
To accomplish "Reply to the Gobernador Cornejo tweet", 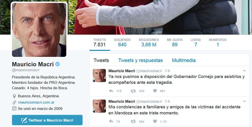I will pos(111,91).
